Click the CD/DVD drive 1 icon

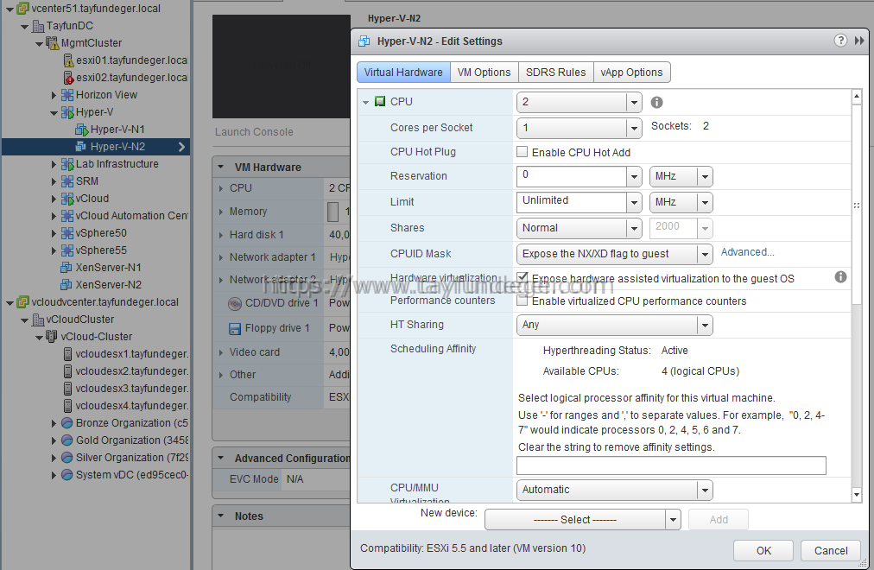coord(235,304)
